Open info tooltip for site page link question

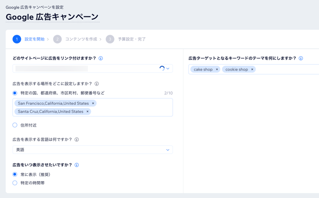(x=101, y=58)
